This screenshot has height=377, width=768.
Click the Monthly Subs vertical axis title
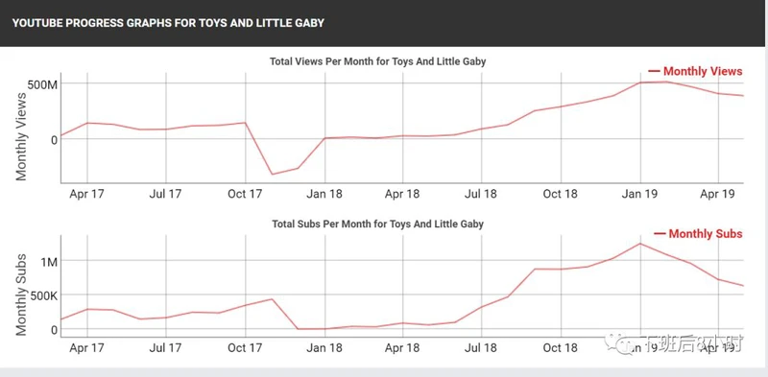click(x=20, y=295)
